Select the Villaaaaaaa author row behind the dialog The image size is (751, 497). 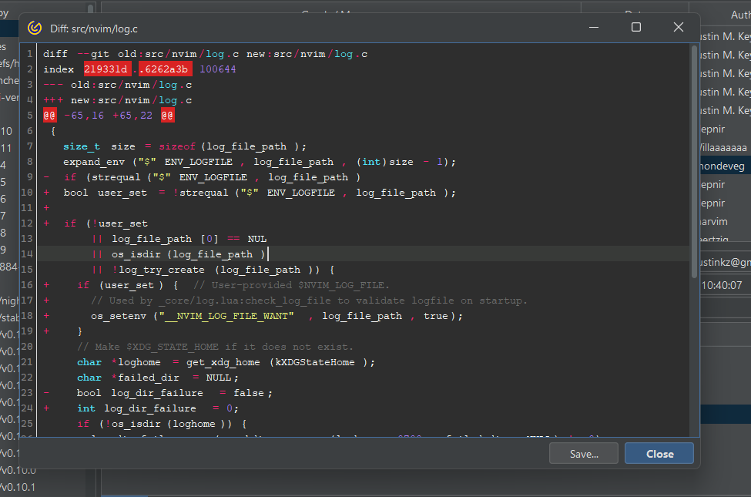click(724, 146)
